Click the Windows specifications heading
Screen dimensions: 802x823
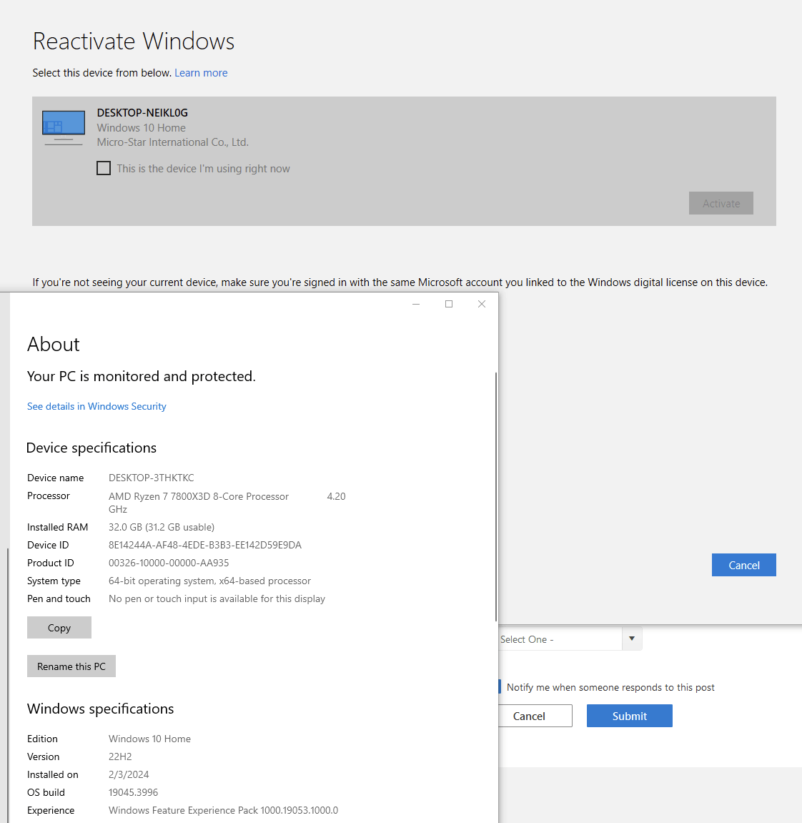click(x=100, y=709)
